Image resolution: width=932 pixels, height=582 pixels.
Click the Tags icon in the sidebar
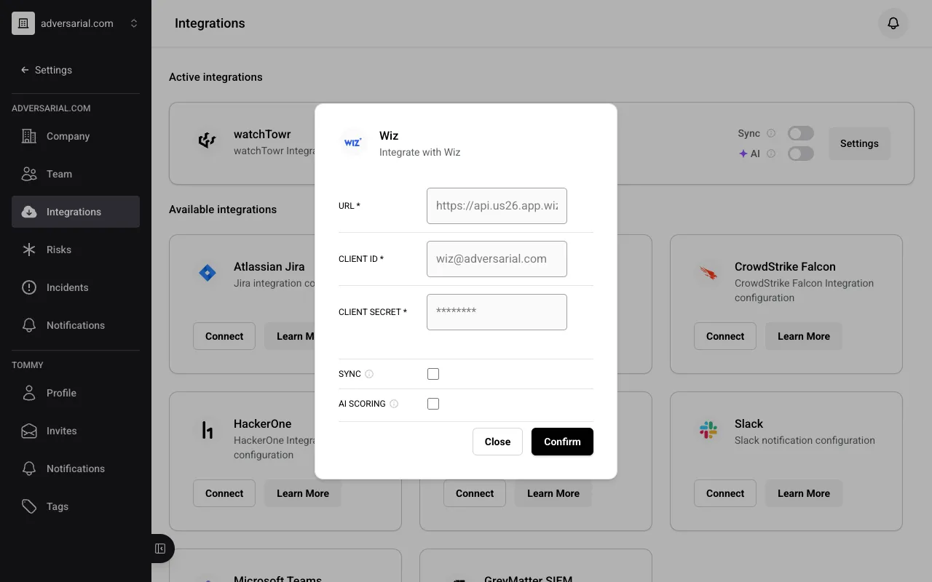click(x=29, y=506)
